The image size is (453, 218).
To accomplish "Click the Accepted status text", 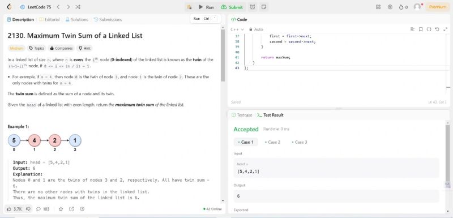I will tap(246, 129).
